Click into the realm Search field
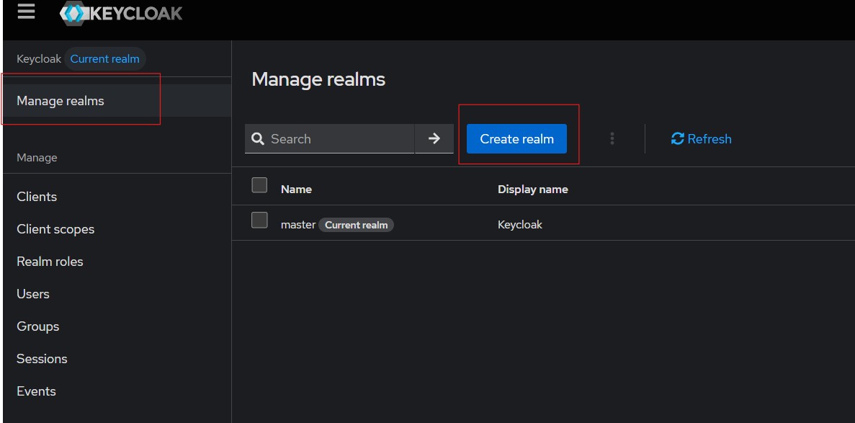The width and height of the screenshot is (855, 423). point(339,139)
